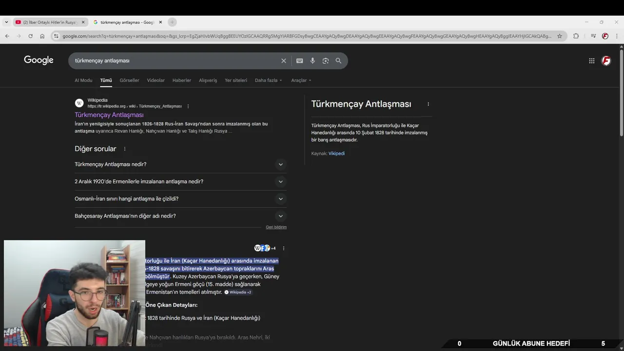Switch to AI Modu tab
This screenshot has width=624, height=351.
pos(83,80)
